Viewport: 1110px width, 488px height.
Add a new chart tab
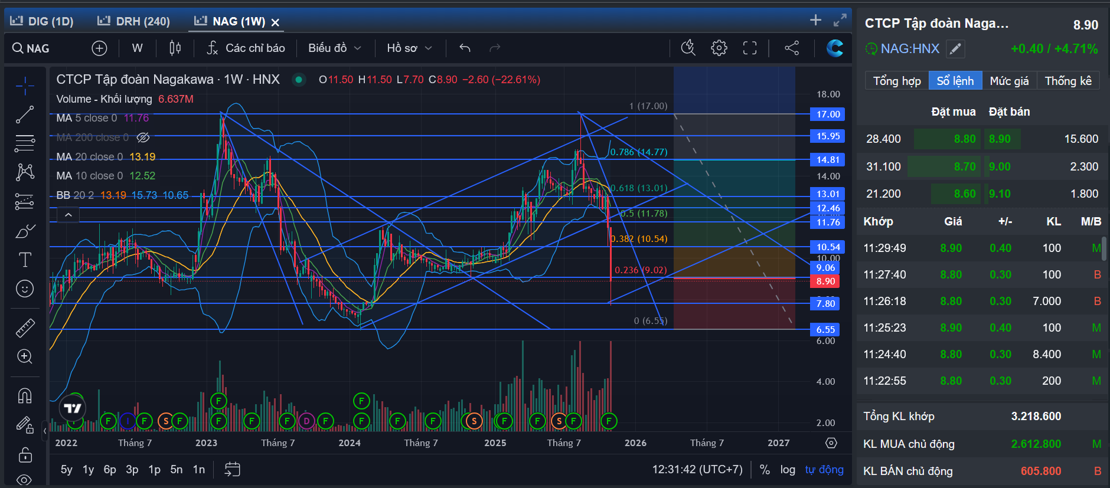click(x=815, y=20)
